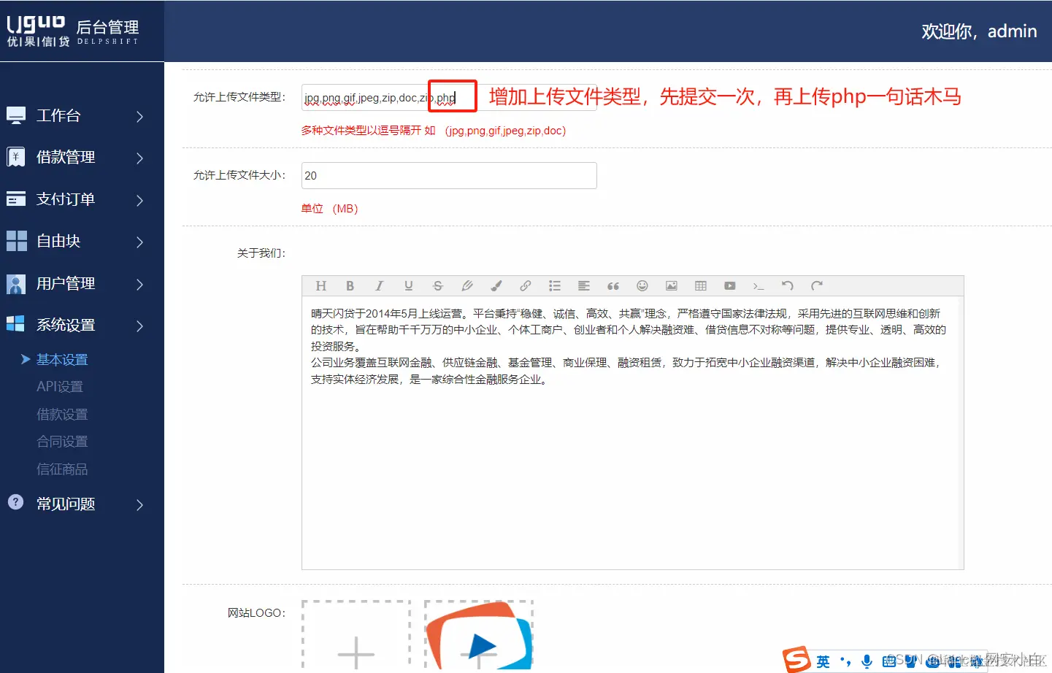Open the emoji picker in the editor
Screen dimensions: 1052x673
(x=642, y=285)
